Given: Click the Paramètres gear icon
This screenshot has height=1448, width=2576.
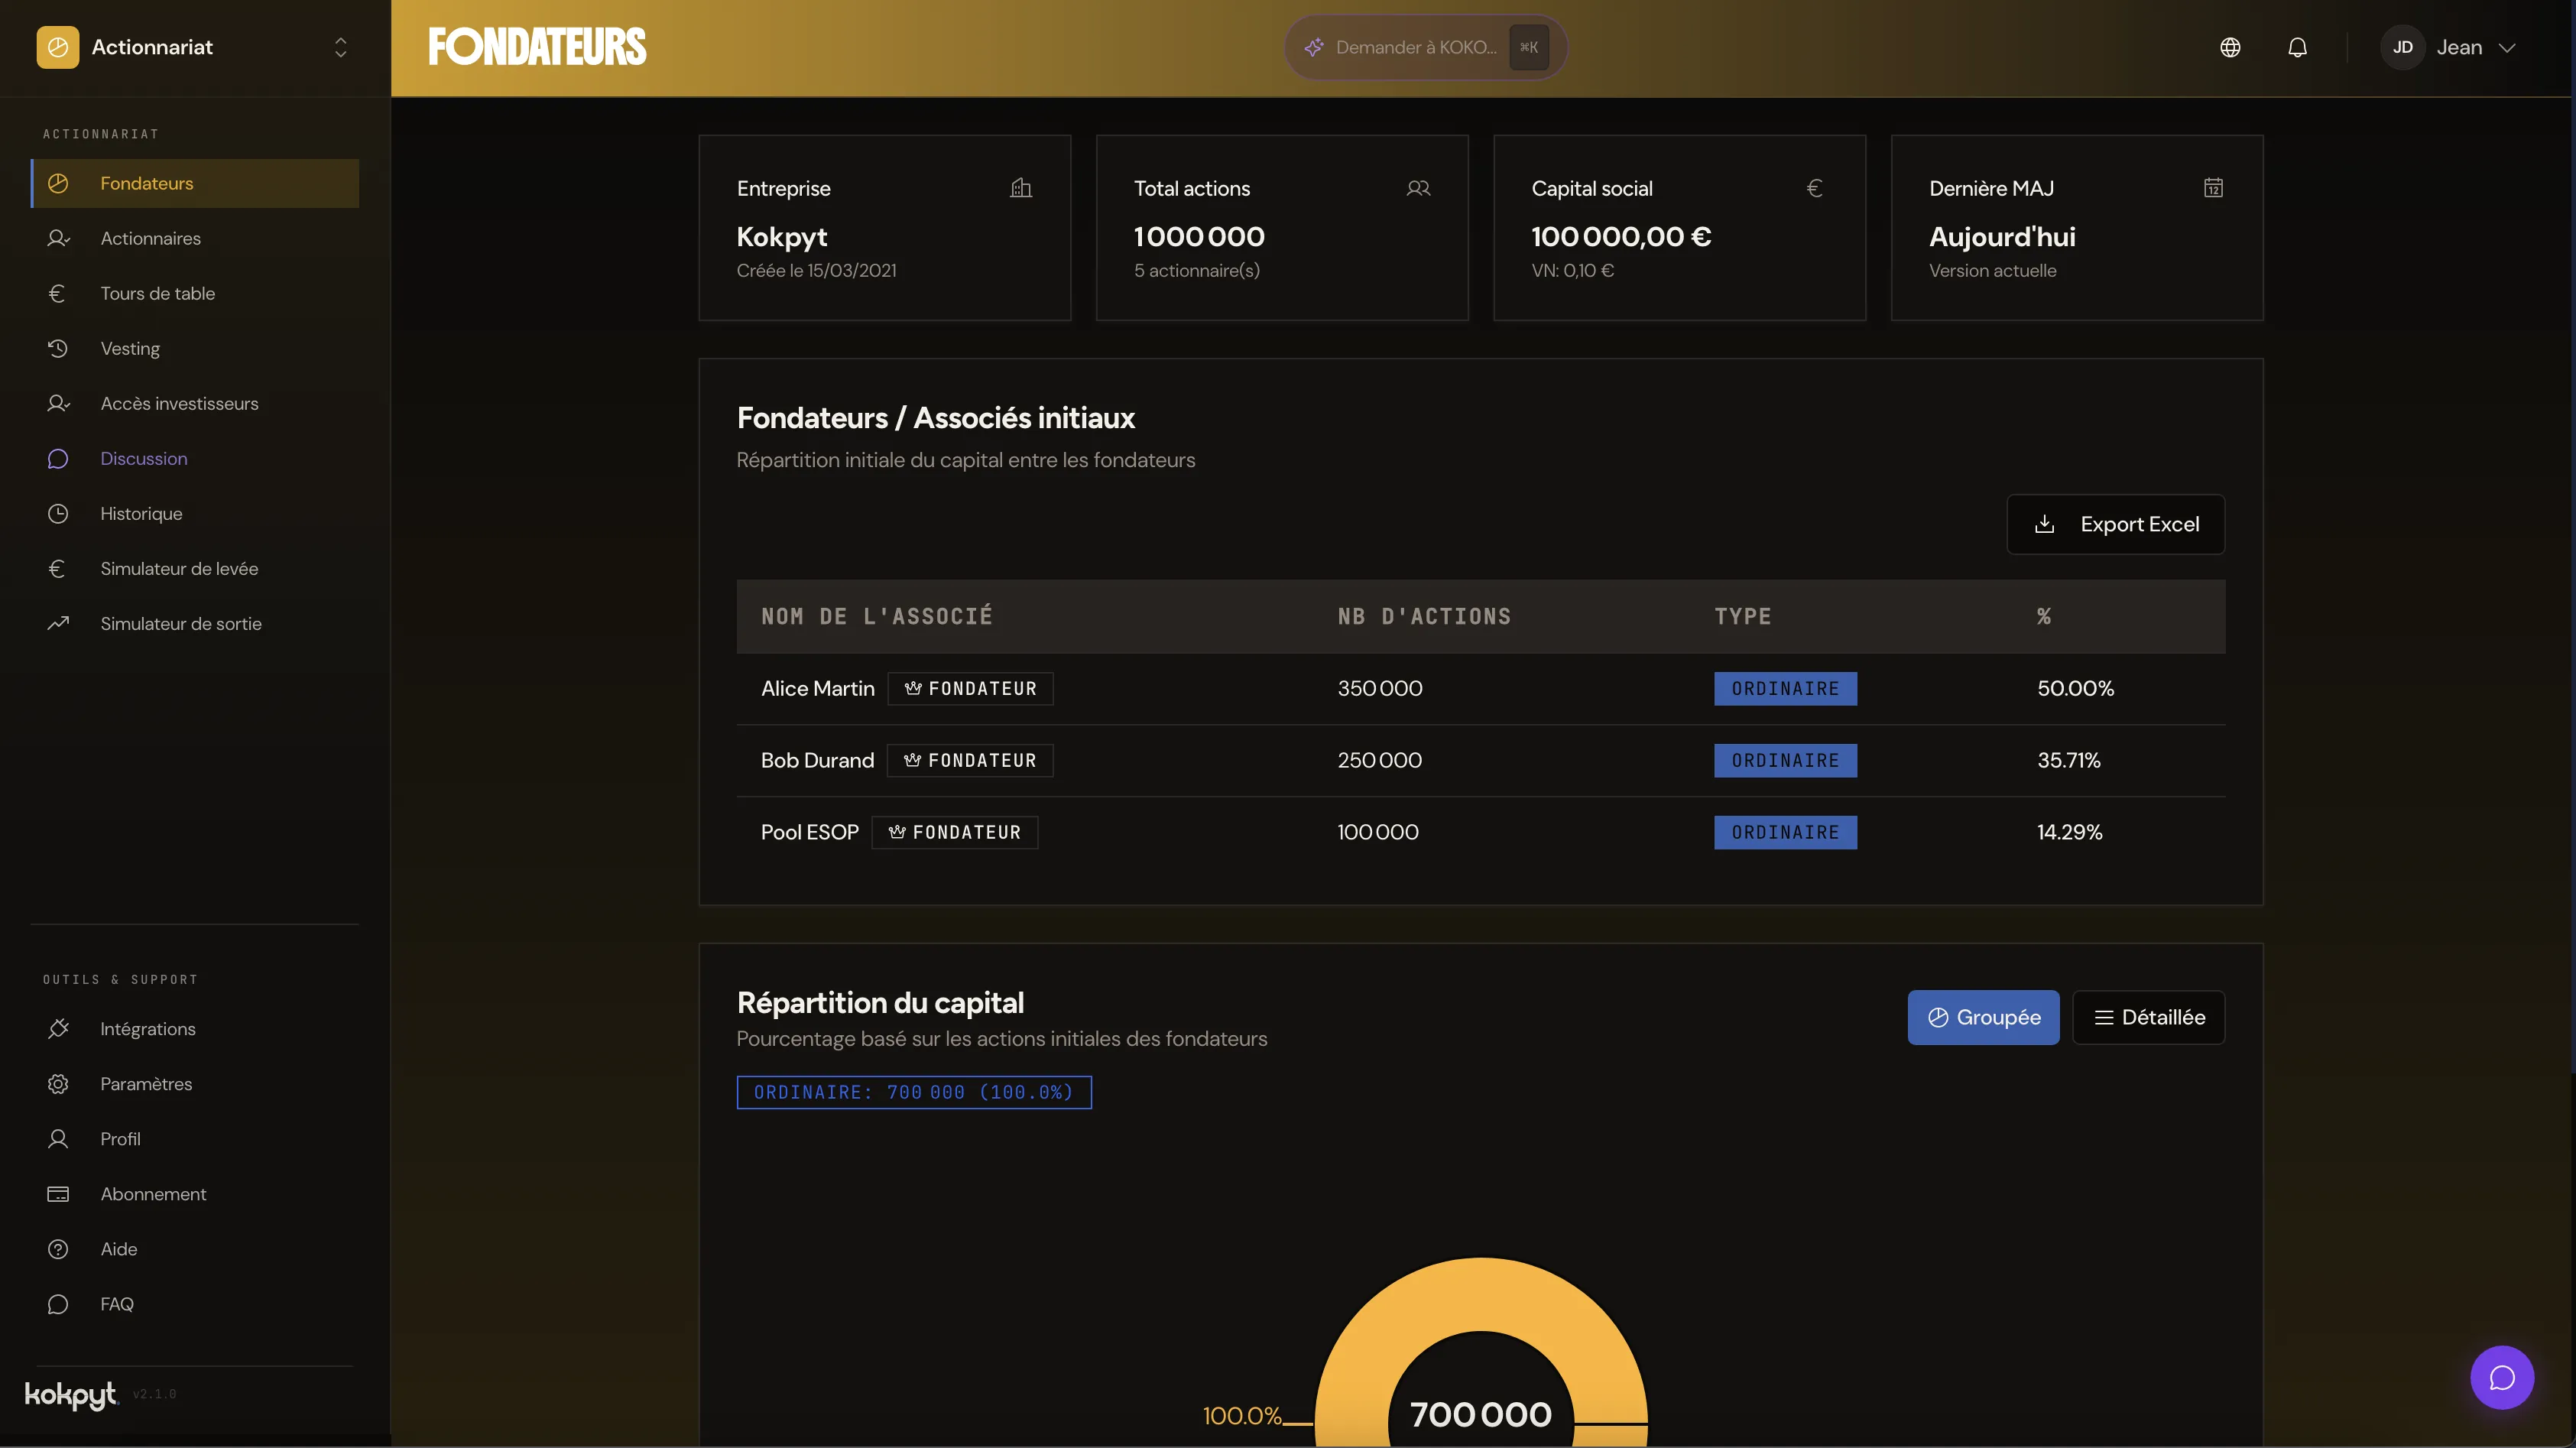Looking at the screenshot, I should tap(58, 1083).
